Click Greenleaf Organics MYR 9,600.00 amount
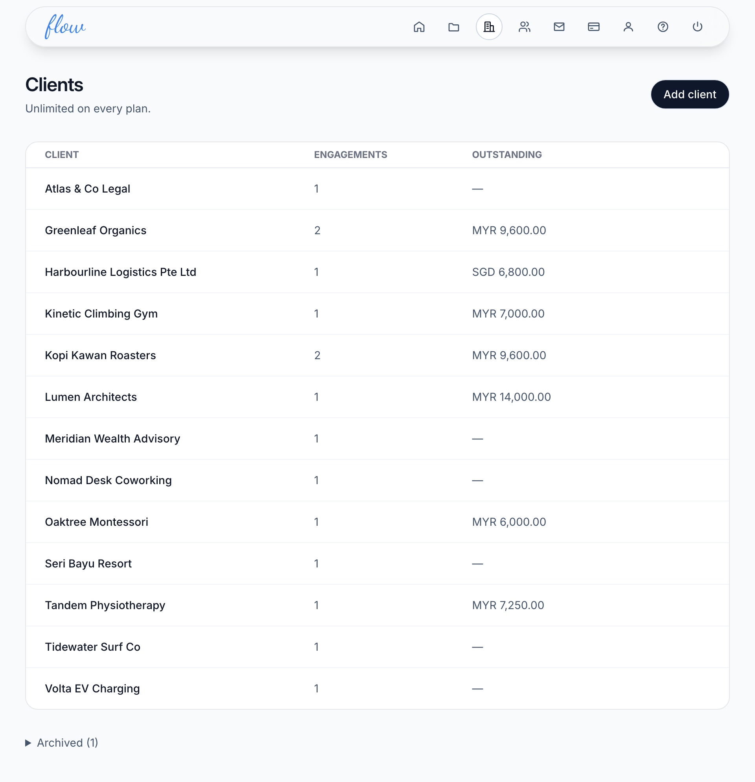 coord(509,230)
